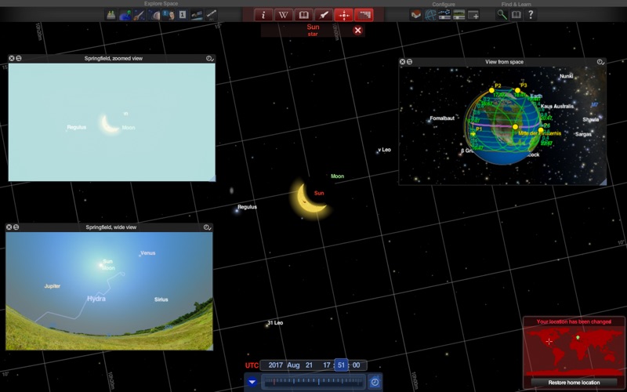Open the observatory dome icon in Explore Space
The height and width of the screenshot is (392, 627).
(111, 15)
